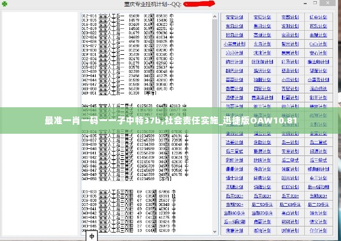The height and width of the screenshot is (241, 341).
Task: Open the 宝宝计划 link
Action: [234, 17]
